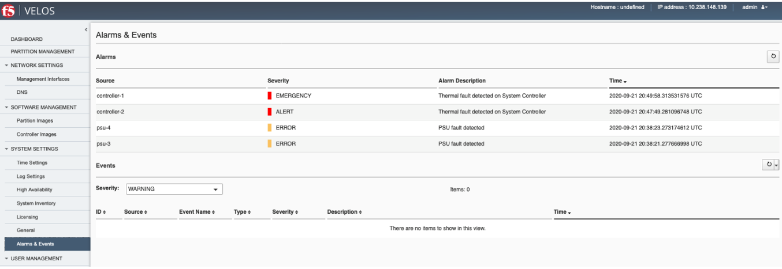Viewport: 782px width, 269px height.
Task: Sort events by Type column
Action: coord(242,212)
